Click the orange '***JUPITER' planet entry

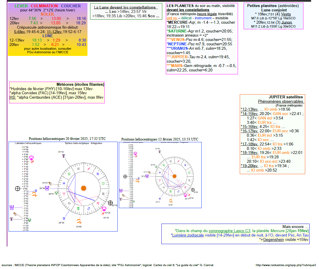(177, 57)
